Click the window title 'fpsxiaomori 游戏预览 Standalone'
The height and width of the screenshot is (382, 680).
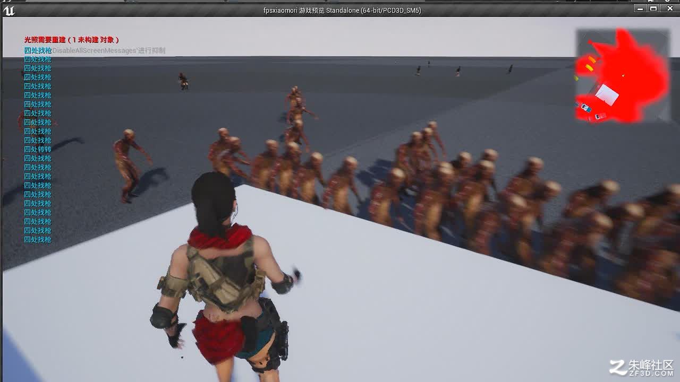[342, 10]
